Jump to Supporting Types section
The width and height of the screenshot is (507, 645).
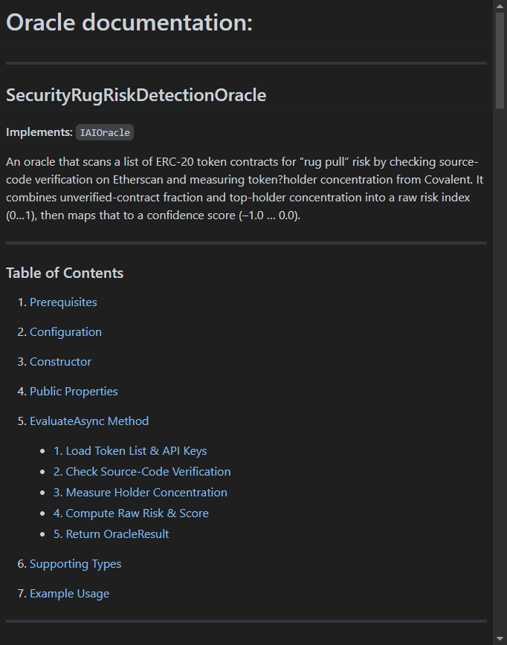(x=75, y=563)
